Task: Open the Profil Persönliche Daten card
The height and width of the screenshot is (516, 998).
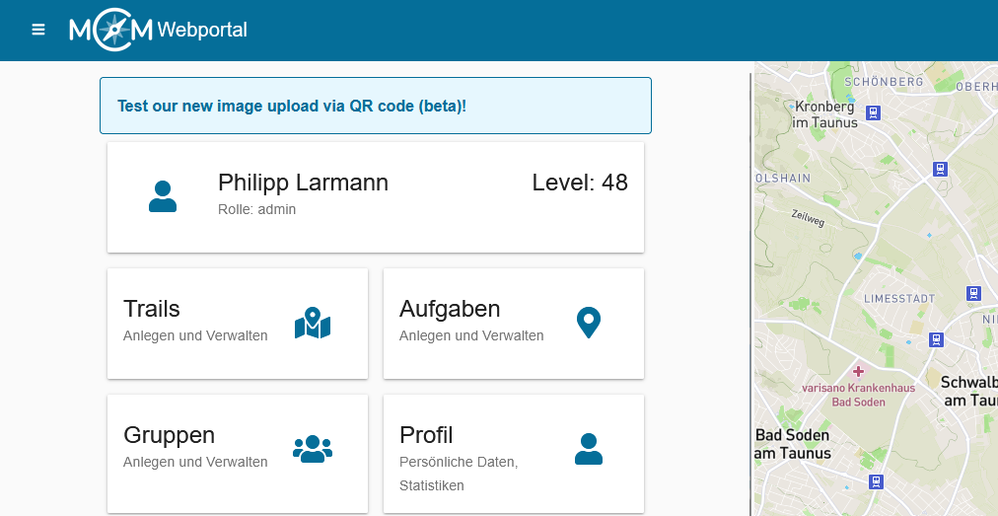Action: pos(513,453)
